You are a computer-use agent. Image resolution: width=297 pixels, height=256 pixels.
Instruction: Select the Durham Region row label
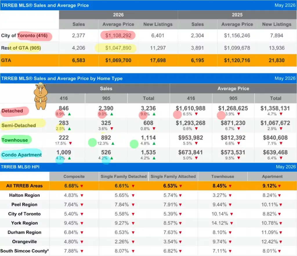click(24, 232)
